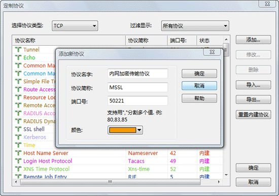Click the protocol icon beside Tunnel
Screen dimensions: 279x196
[18, 50]
